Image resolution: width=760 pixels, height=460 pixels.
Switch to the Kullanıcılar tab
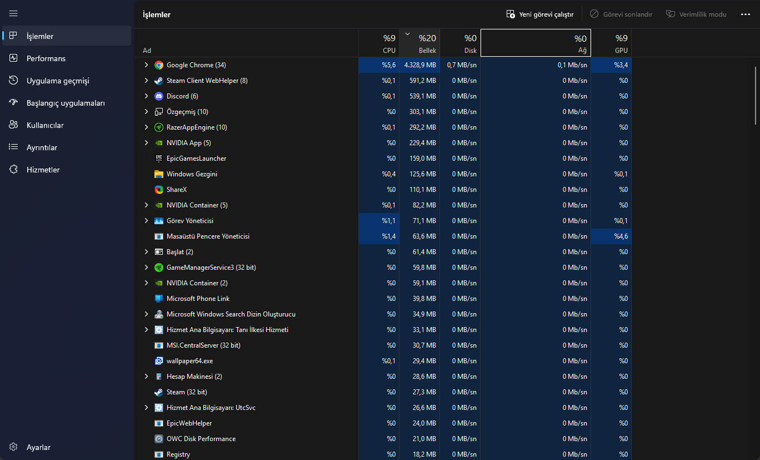67,125
